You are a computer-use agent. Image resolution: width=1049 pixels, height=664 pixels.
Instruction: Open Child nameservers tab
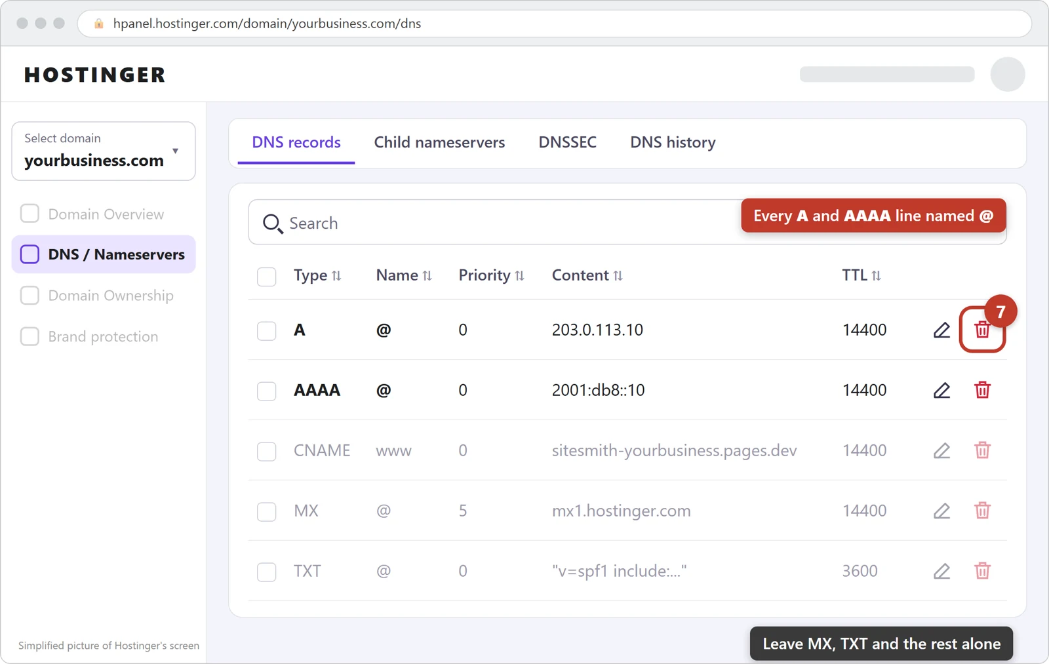[x=439, y=142]
